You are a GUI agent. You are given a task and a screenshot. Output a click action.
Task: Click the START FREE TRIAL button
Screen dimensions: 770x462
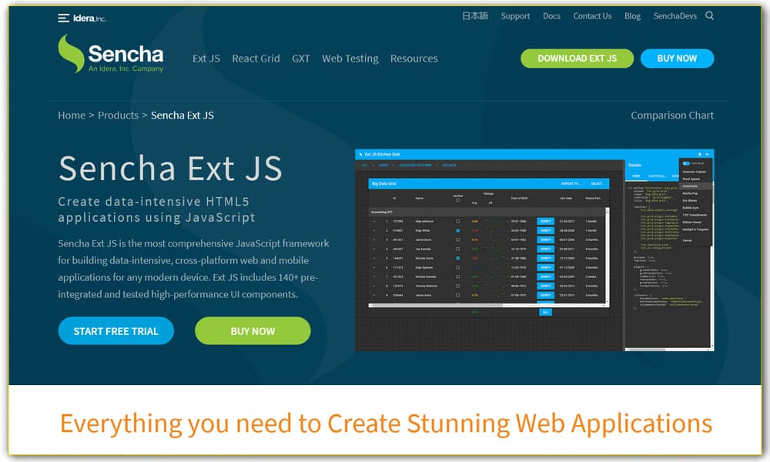pyautogui.click(x=115, y=330)
